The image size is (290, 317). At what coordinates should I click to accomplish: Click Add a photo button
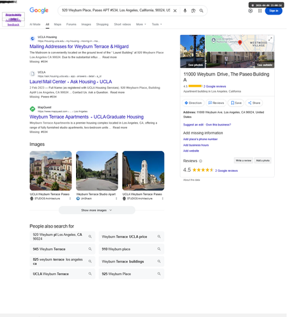click(263, 160)
